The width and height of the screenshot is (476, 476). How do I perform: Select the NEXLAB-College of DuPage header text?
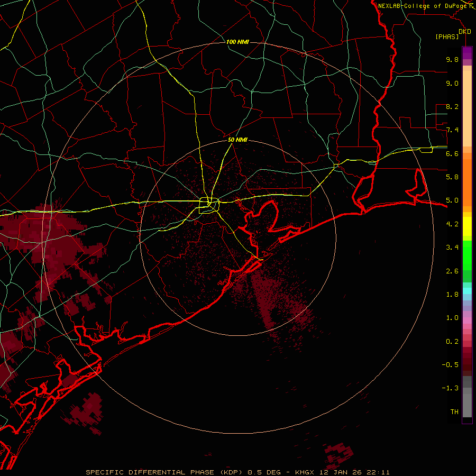point(422,6)
